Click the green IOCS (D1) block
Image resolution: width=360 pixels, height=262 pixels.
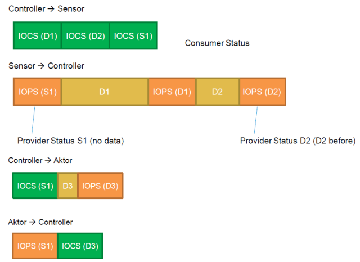tap(37, 35)
